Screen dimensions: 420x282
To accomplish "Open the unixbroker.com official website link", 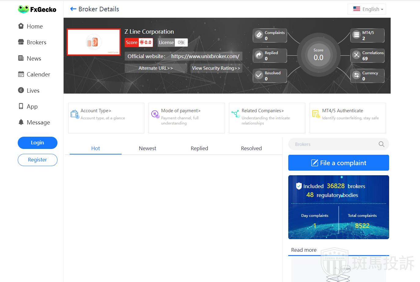I will [205, 56].
